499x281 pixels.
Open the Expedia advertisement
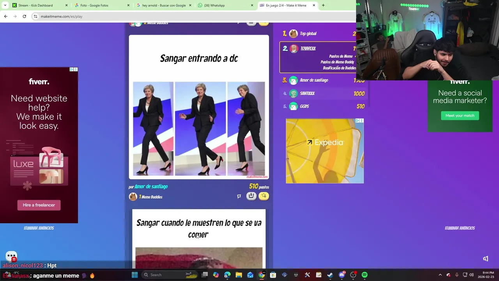click(325, 151)
